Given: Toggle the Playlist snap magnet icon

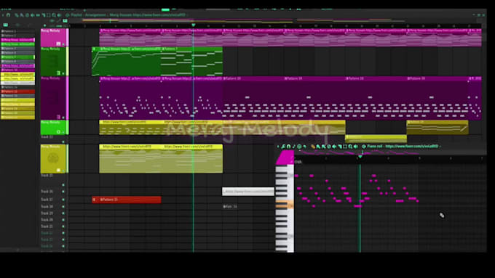Looking at the screenshot, I should (8, 15).
